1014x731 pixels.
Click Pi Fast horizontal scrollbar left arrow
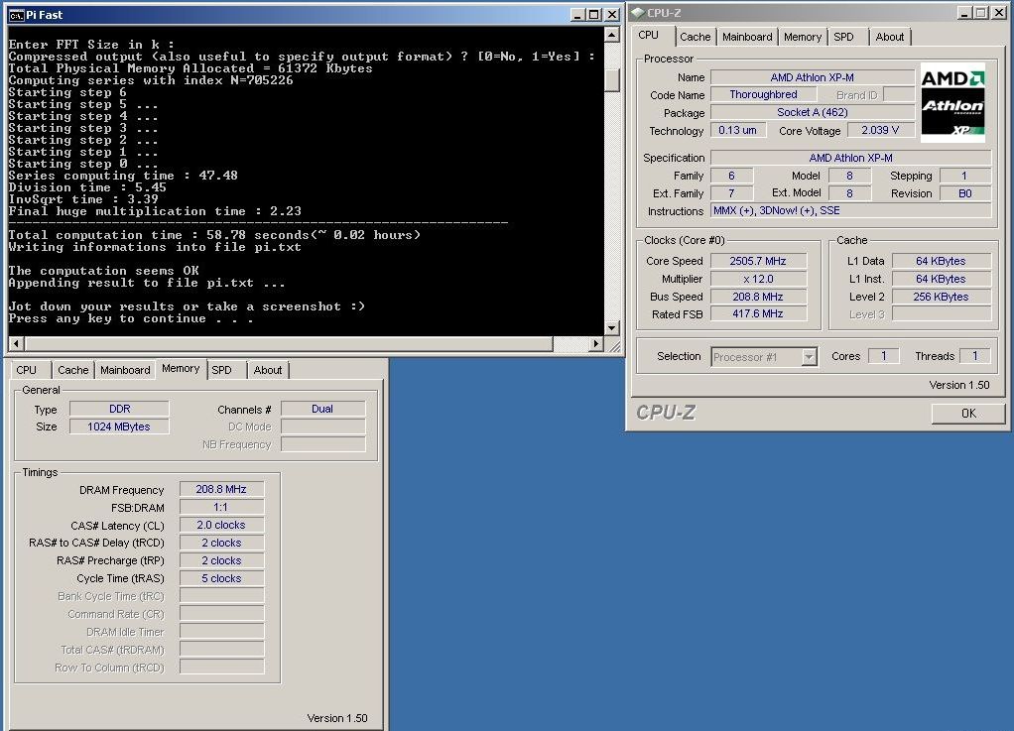[x=16, y=344]
